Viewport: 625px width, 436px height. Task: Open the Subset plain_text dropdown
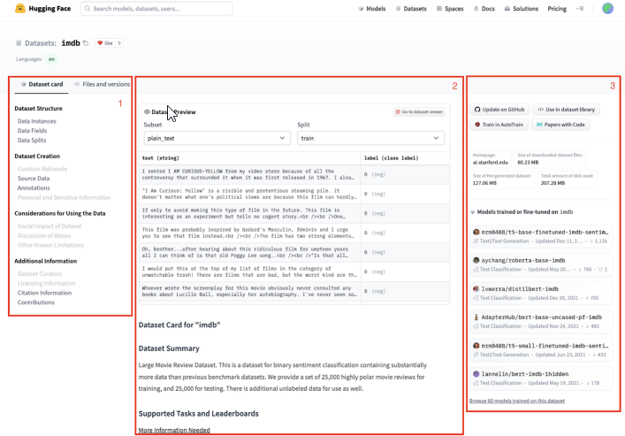click(x=217, y=138)
